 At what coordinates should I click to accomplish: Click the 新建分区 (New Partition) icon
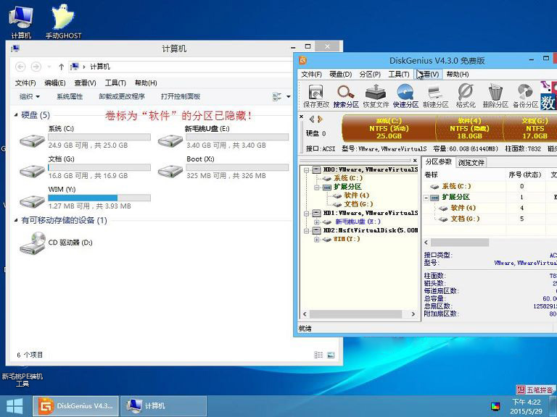[435, 96]
